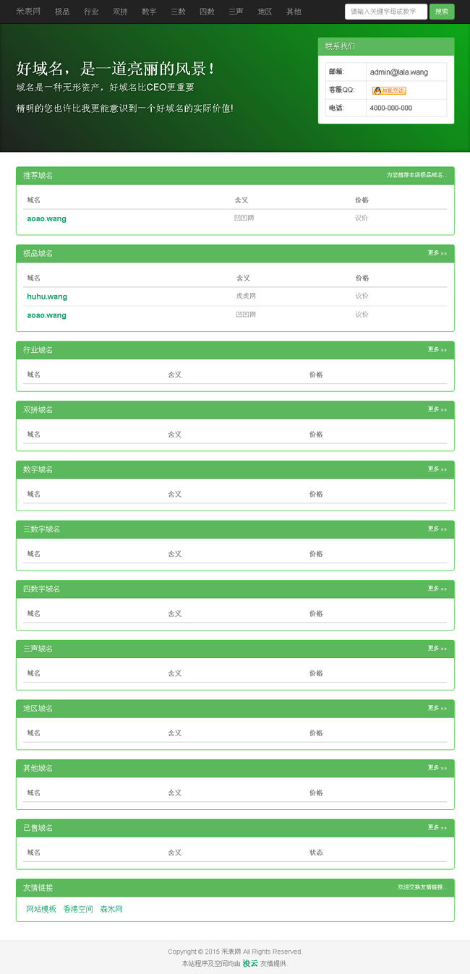Expand 更多 for the 极品域名 section
This screenshot has height=974, width=470.
[436, 253]
